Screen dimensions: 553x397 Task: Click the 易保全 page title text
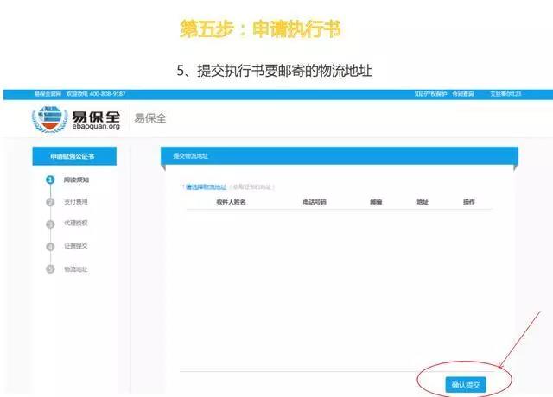coord(150,118)
